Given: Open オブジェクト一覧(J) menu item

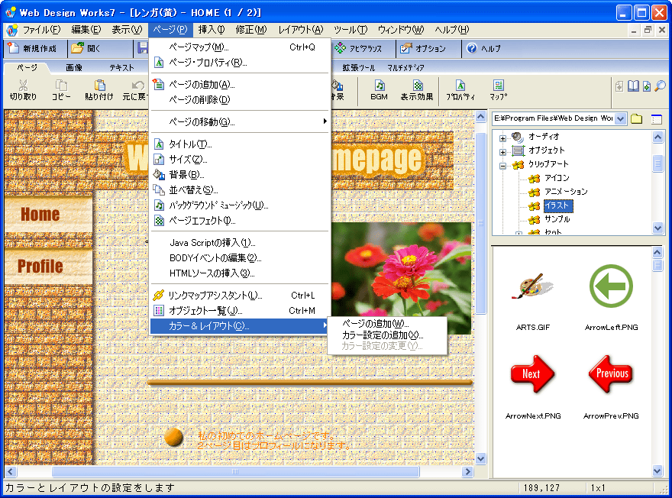Looking at the screenshot, I should 240,311.
